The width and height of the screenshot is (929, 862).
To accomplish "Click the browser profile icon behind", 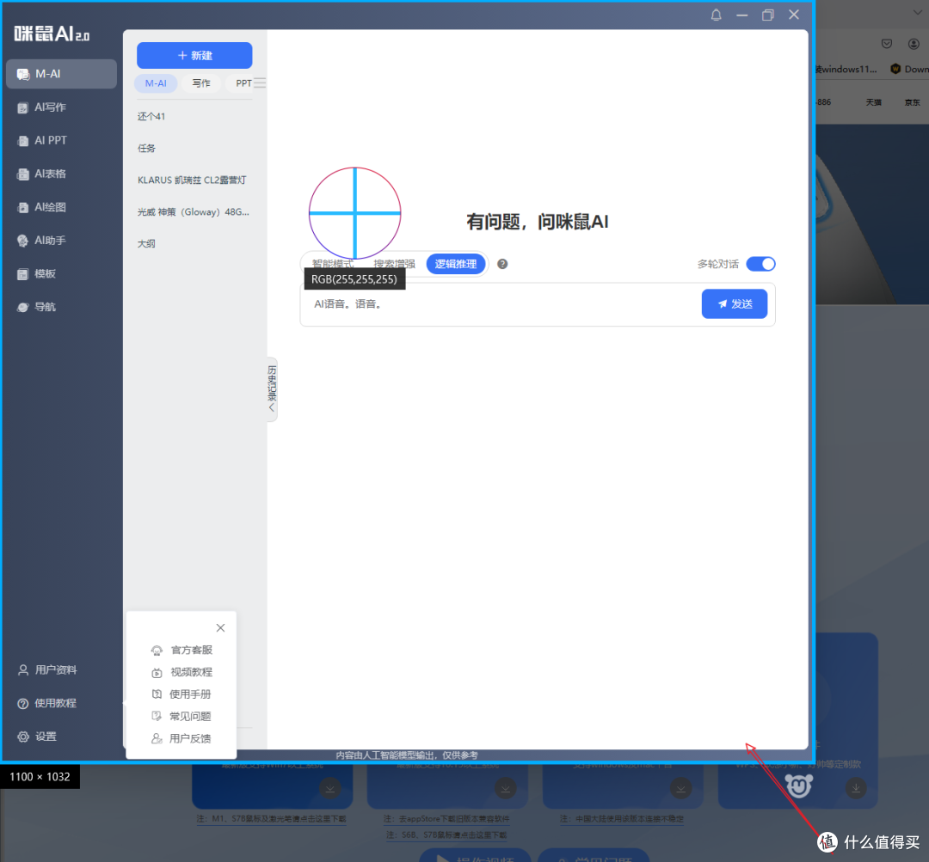I will [914, 44].
